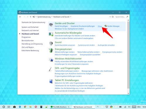Screen dimensions: 146x109
Task: Open the touch keyboard from system tray
Action: click(134, 107)
